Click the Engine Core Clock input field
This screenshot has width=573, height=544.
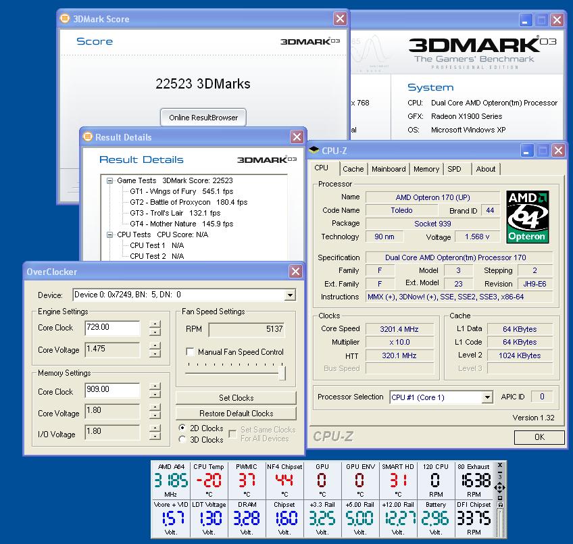click(x=112, y=328)
